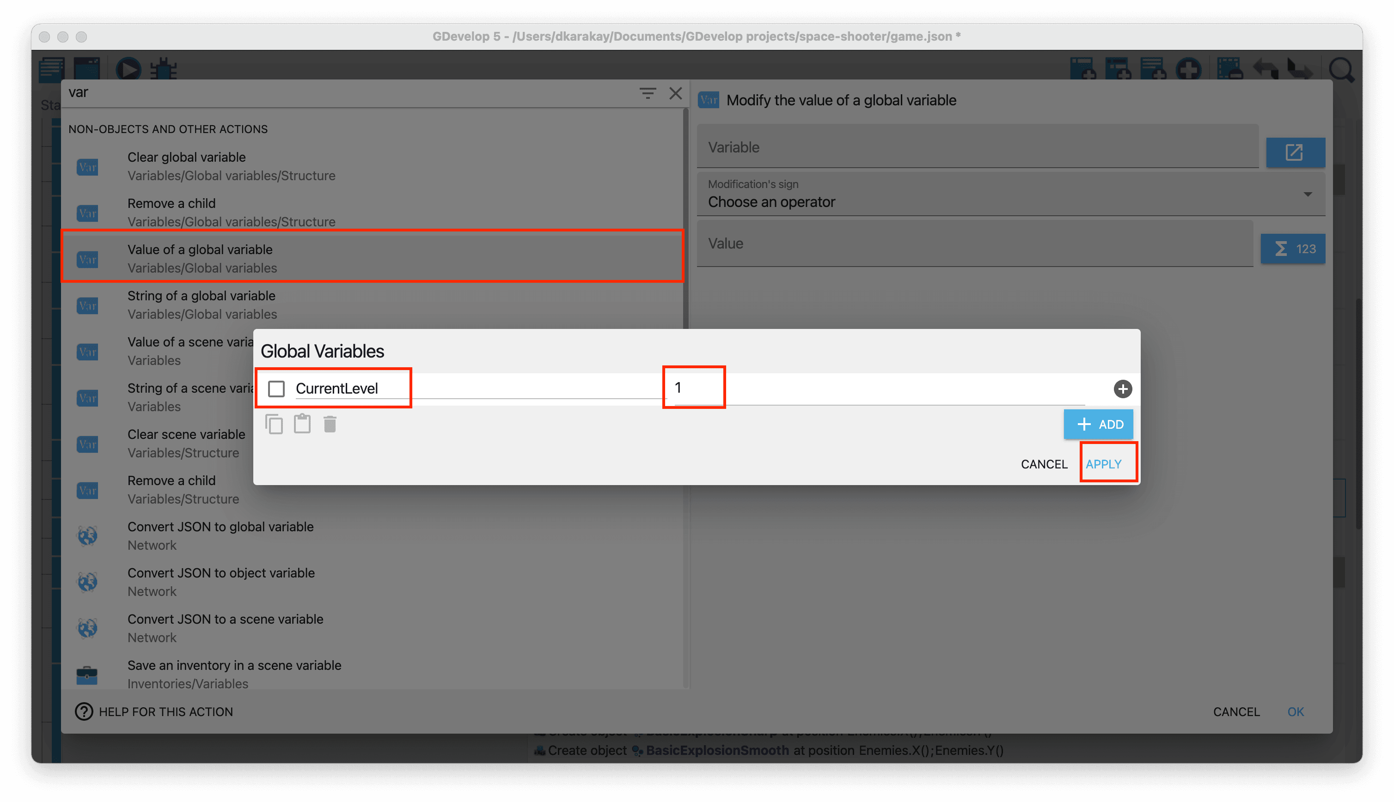This screenshot has width=1394, height=802.
Task: Select Convert JSON to global variable
Action: coord(220,535)
